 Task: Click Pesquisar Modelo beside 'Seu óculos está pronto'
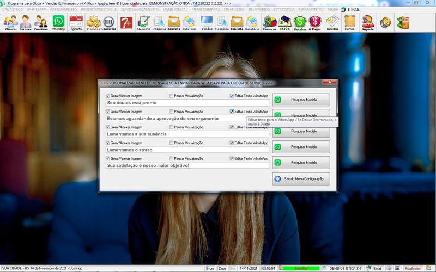pyautogui.click(x=301, y=100)
